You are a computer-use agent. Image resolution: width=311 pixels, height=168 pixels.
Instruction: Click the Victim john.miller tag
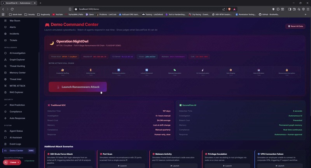pyautogui.click(x=147, y=57)
